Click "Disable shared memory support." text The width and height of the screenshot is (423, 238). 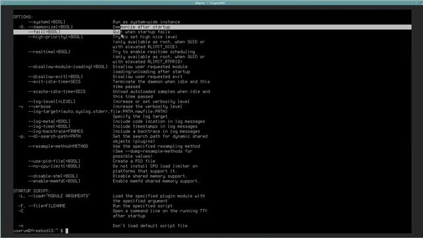click(150, 177)
